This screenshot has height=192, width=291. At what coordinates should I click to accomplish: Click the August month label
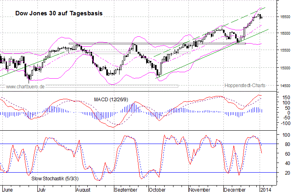83,190
